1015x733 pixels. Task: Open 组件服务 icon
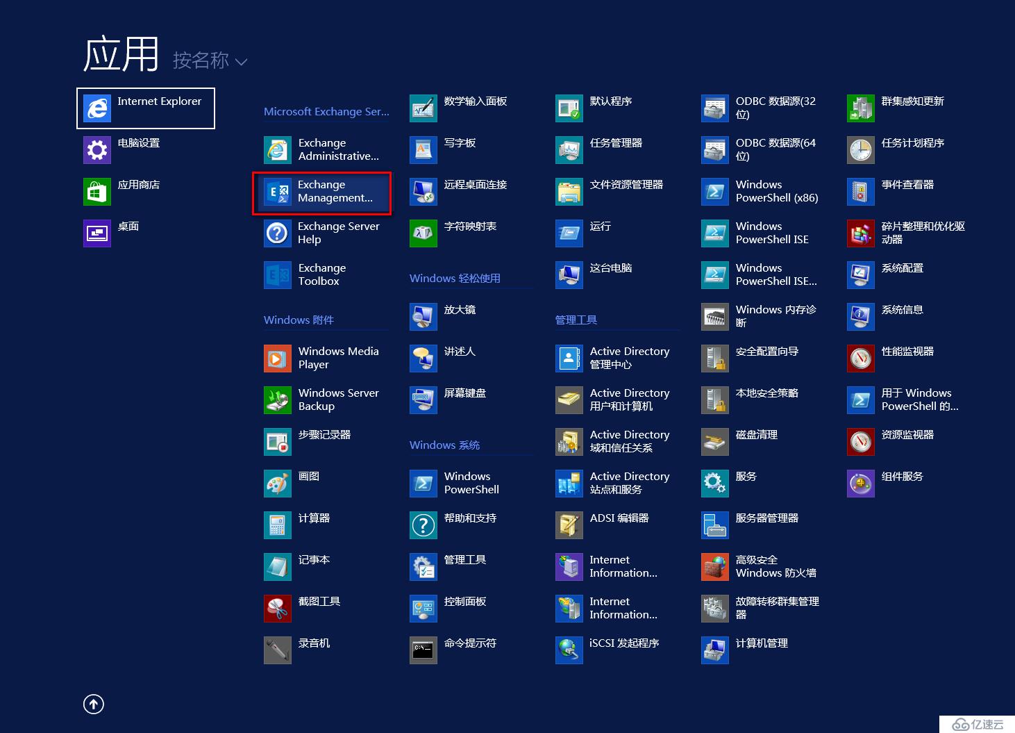pyautogui.click(x=861, y=484)
